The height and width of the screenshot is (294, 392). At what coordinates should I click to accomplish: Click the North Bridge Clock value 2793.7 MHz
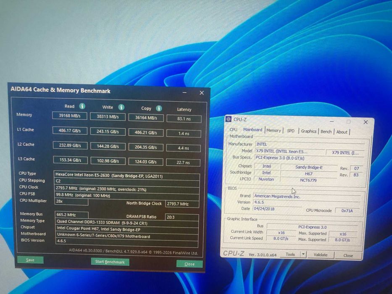(x=182, y=204)
